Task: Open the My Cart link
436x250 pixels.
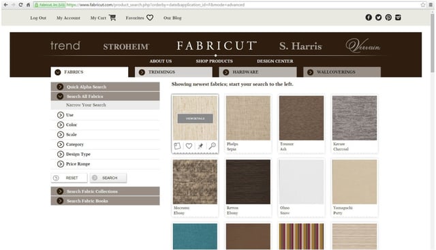Action: (98, 18)
